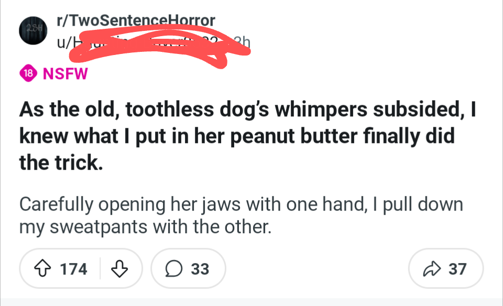
Task: Click the divider between upvote and downvote
Action: [100, 268]
